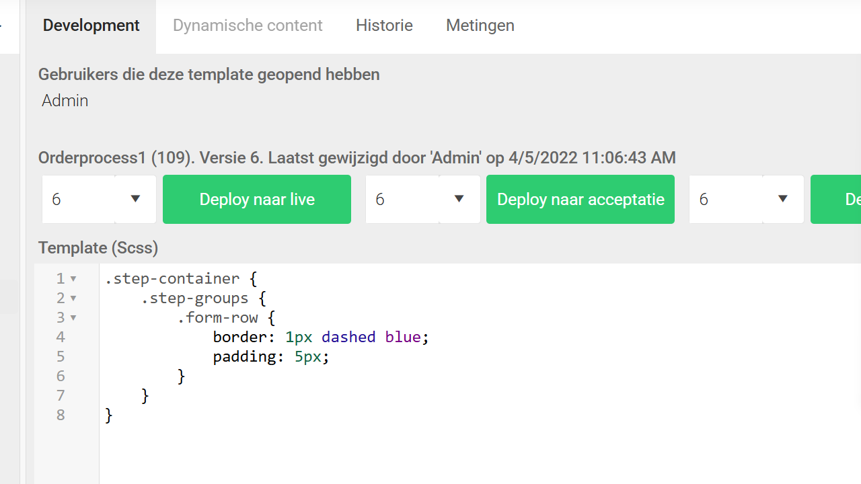Screen dimensions: 861x484
Task: Open the Metingen tab
Action: coord(480,26)
